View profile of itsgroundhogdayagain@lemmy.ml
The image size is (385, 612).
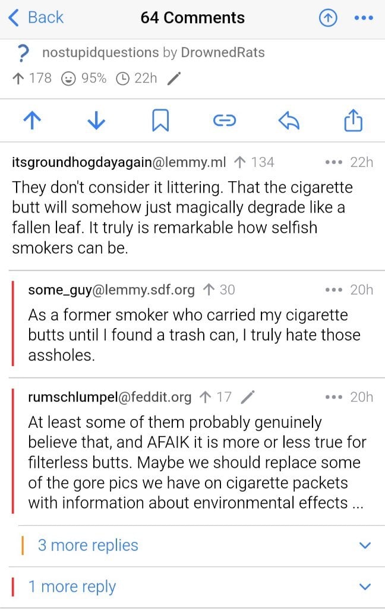tap(118, 162)
